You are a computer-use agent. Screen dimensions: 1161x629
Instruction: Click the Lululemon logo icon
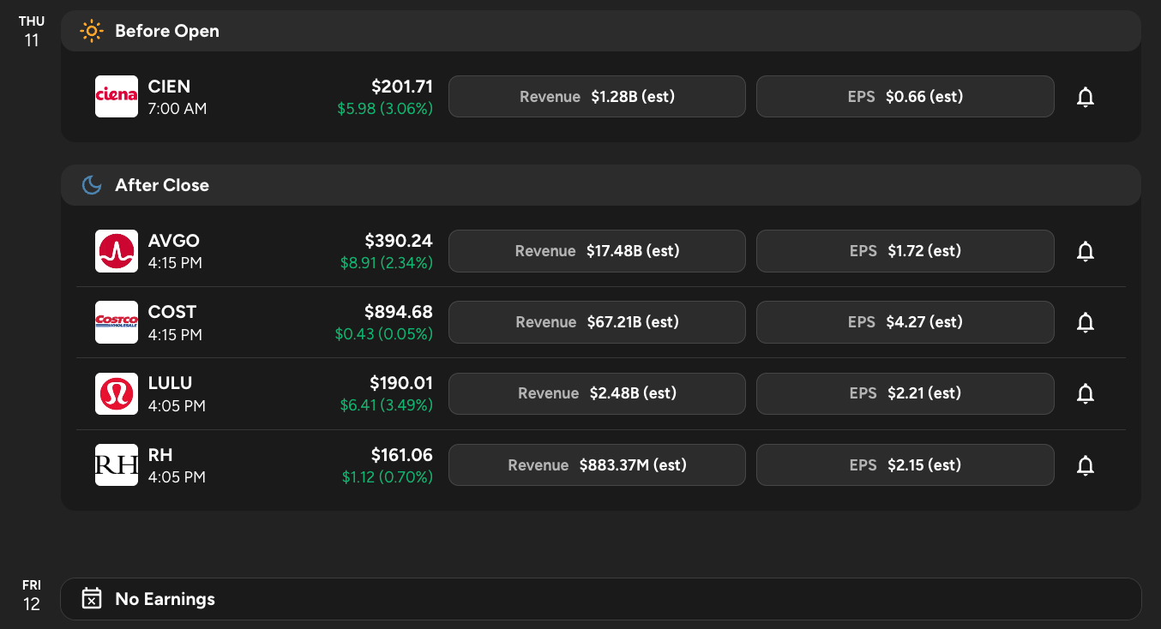tap(117, 393)
